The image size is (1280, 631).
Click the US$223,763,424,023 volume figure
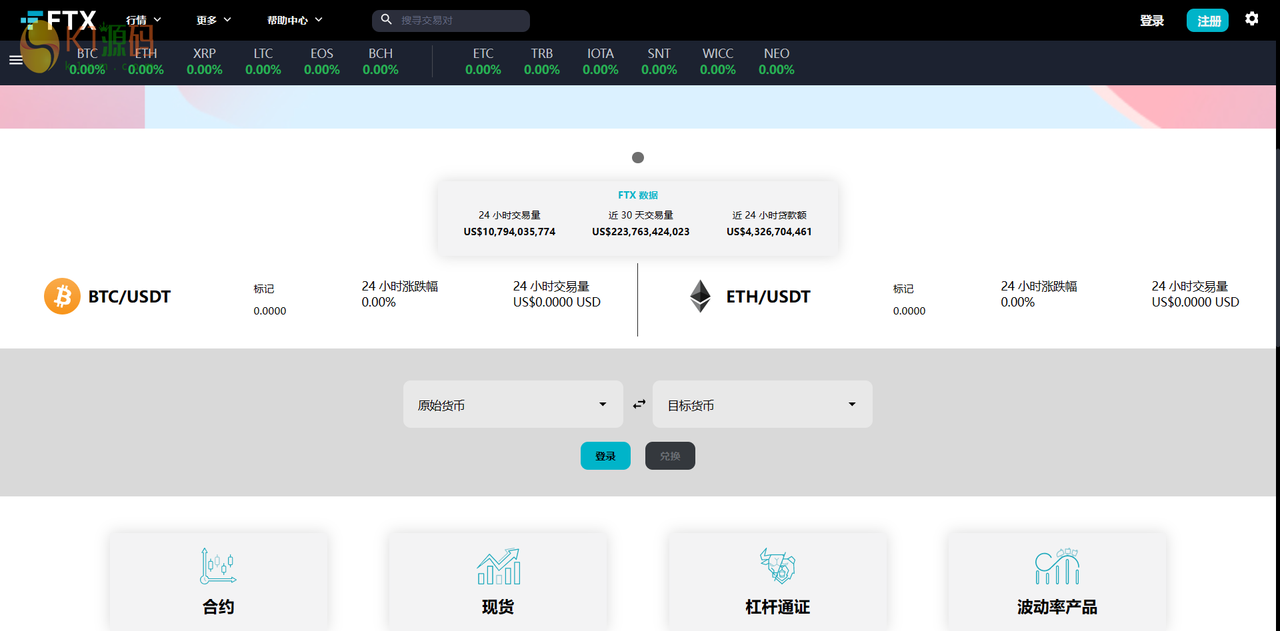pos(641,232)
